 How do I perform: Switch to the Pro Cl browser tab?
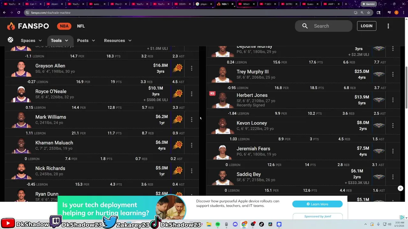pyautogui.click(x=118, y=4)
